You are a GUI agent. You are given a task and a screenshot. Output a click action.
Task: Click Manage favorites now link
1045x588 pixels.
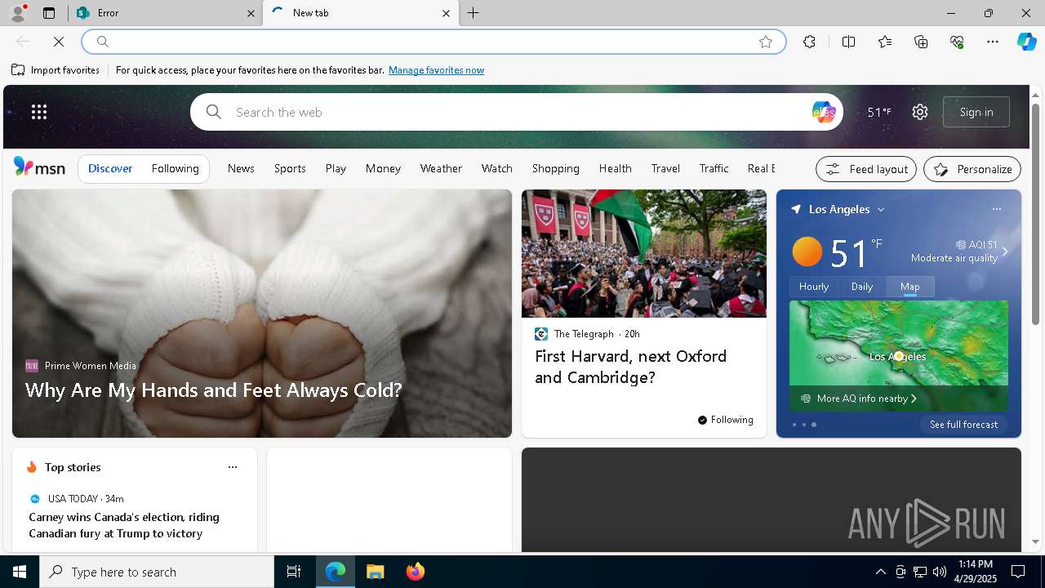tap(436, 70)
